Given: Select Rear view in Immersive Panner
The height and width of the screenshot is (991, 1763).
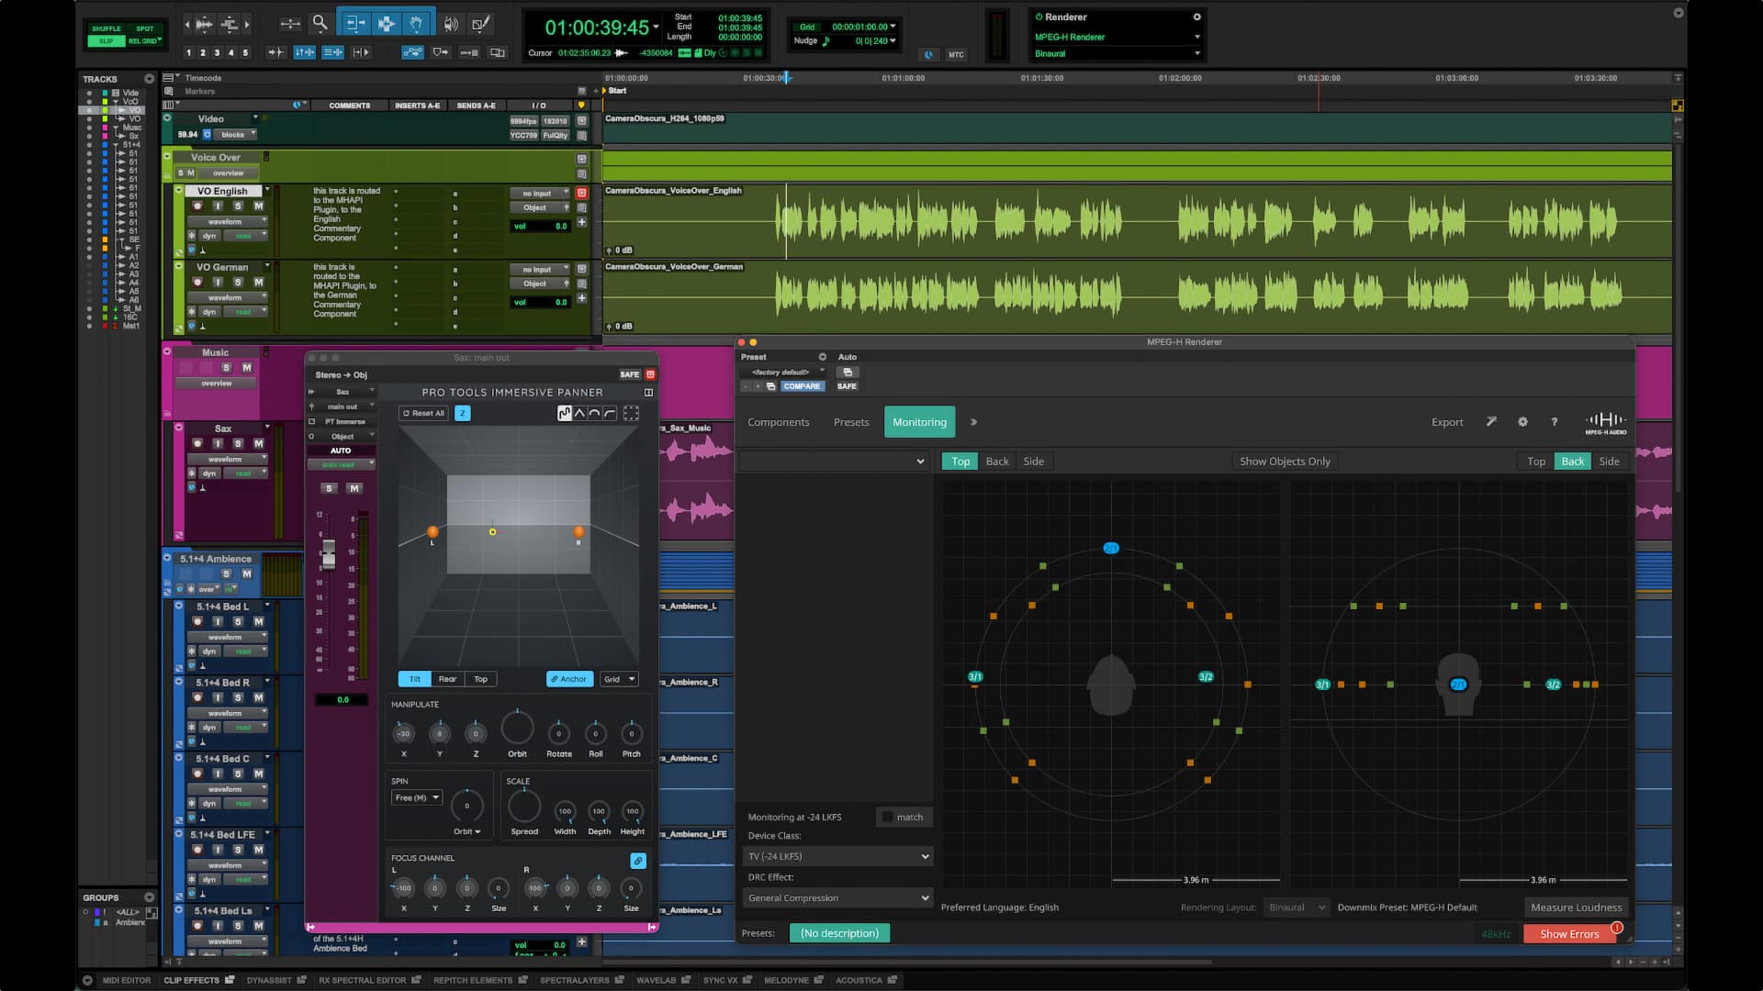Looking at the screenshot, I should pyautogui.click(x=447, y=679).
